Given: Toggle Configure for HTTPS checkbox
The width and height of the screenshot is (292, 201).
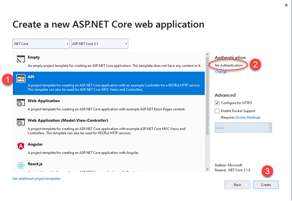Looking at the screenshot, I should 217,103.
